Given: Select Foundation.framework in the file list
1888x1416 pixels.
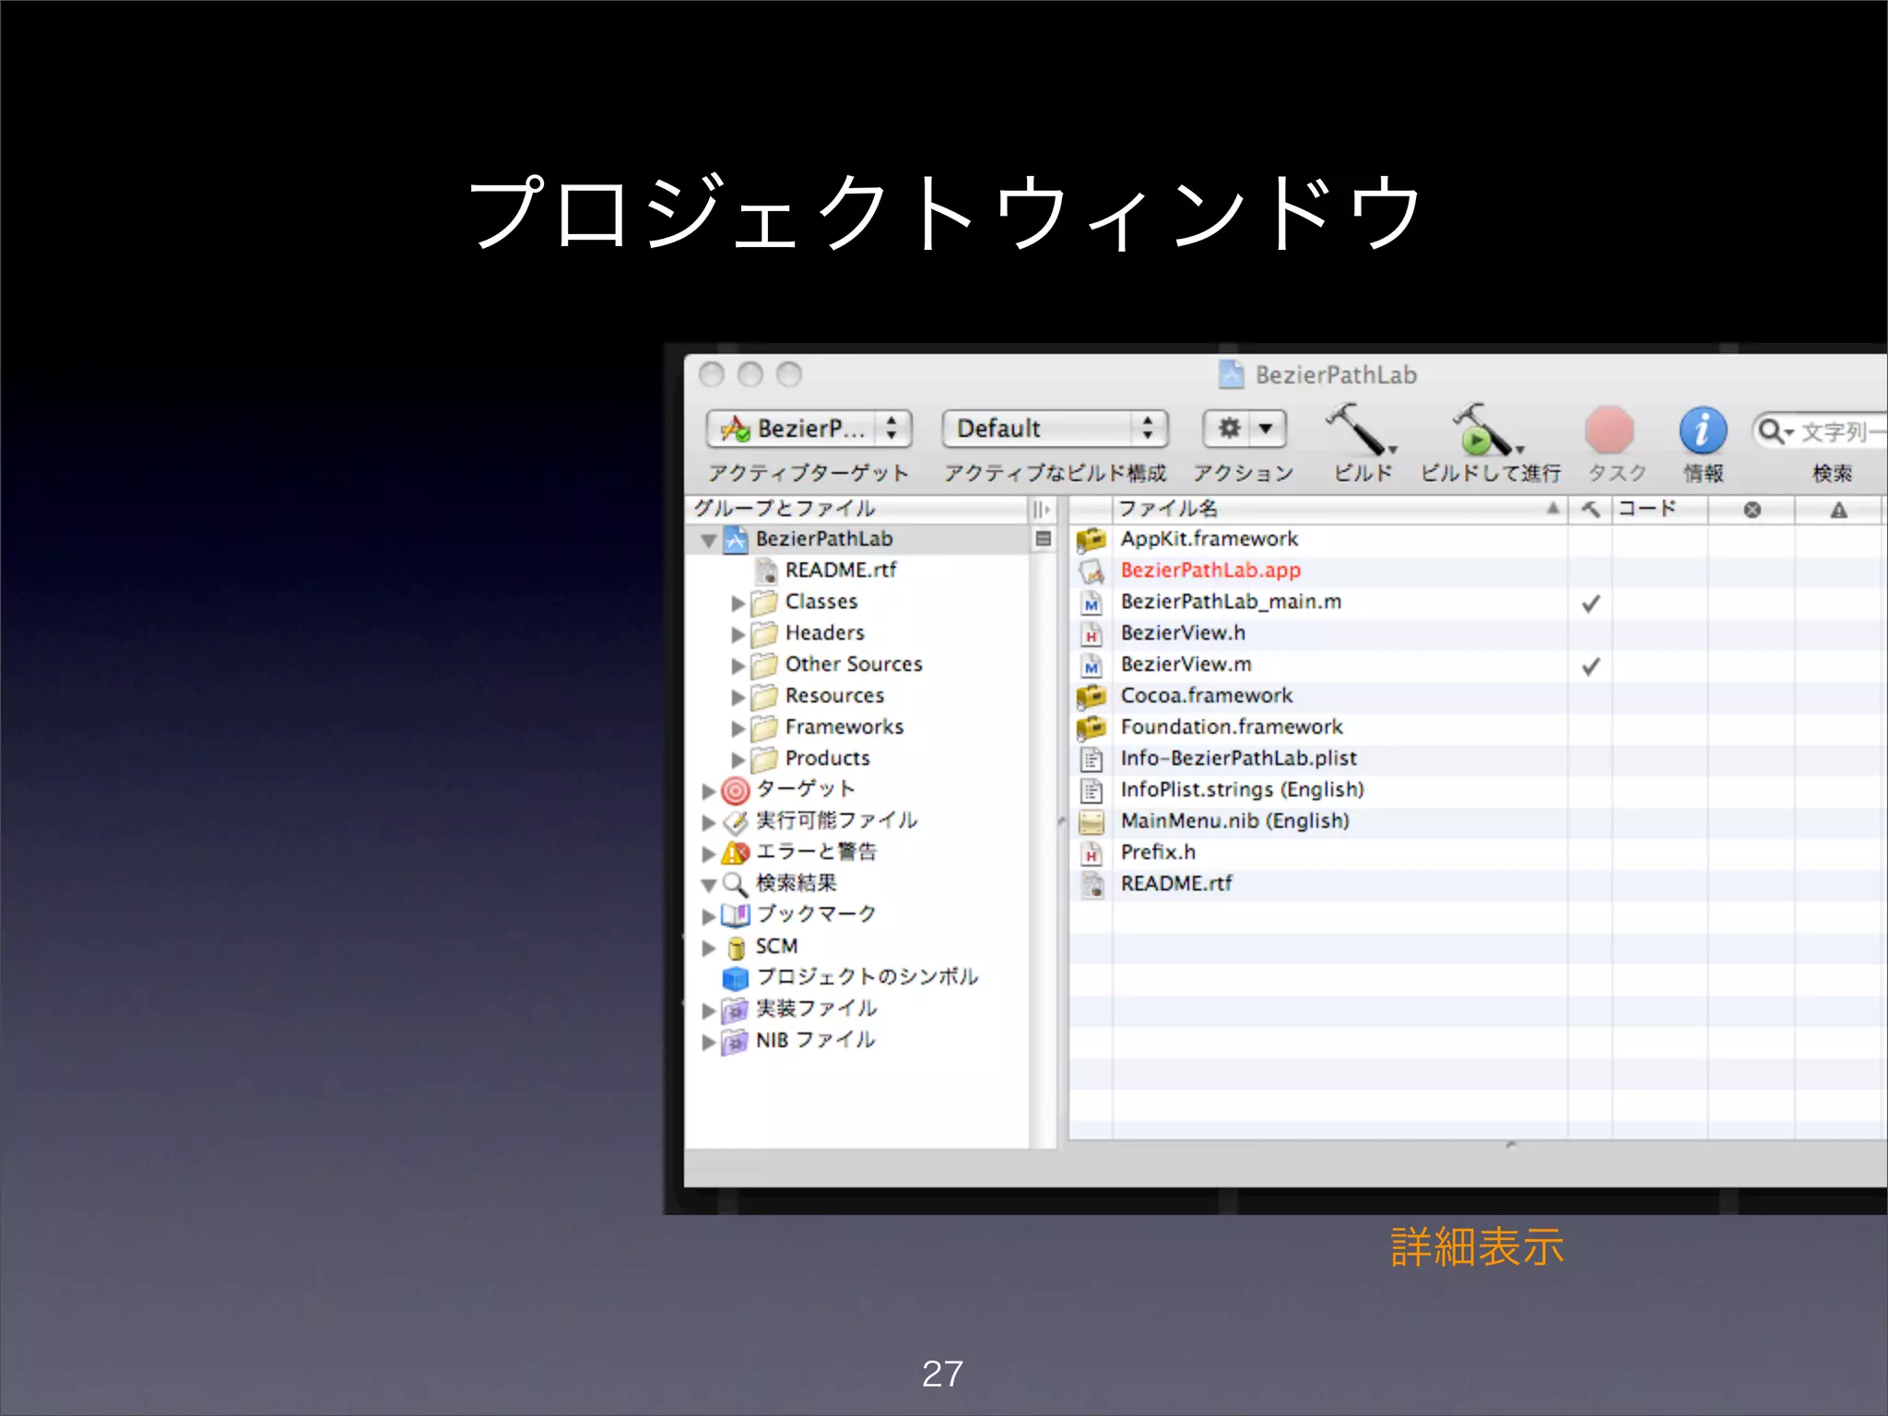Looking at the screenshot, I should 1232,727.
